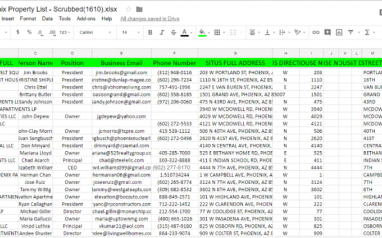Create a filter

(351, 32)
